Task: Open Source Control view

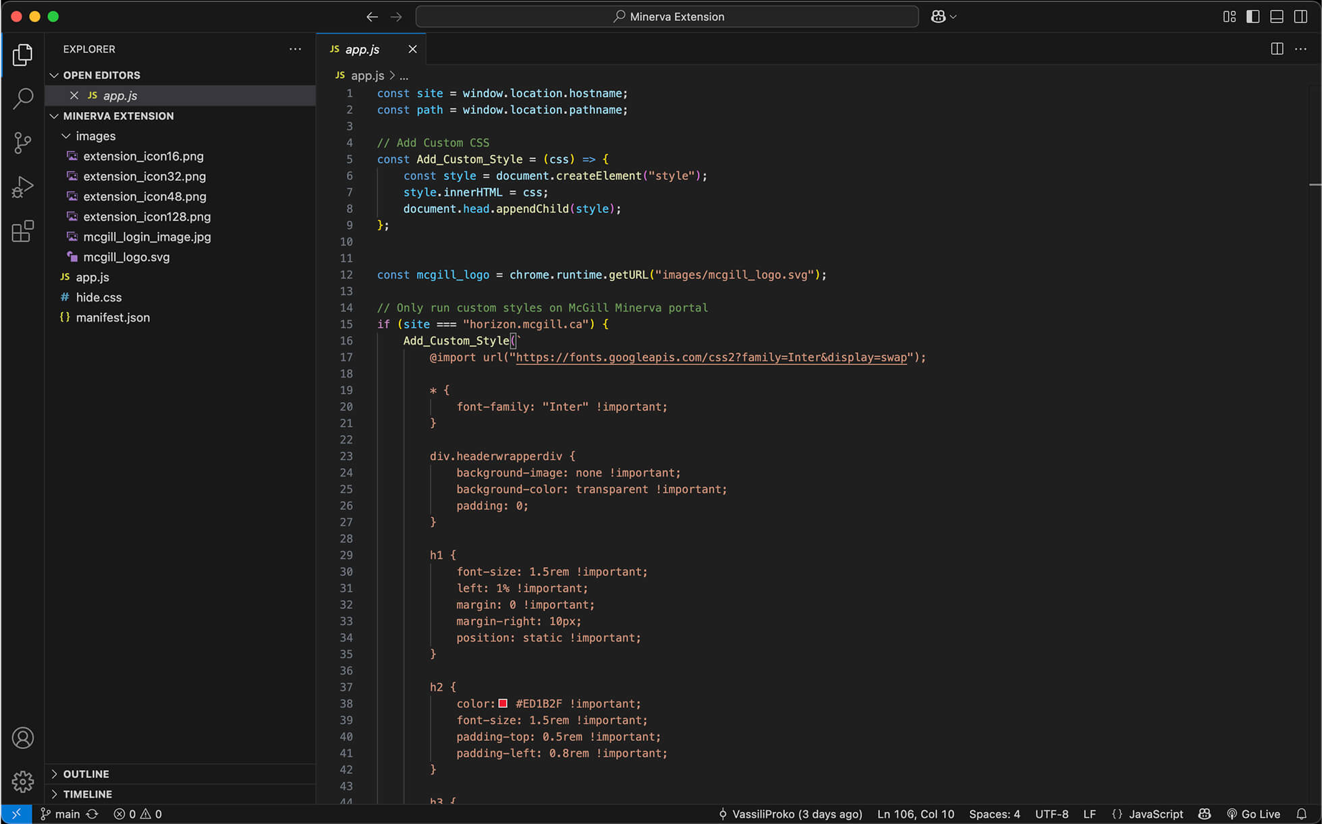Action: [22, 142]
